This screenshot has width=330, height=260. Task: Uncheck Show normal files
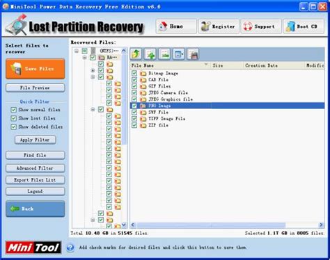(x=14, y=110)
